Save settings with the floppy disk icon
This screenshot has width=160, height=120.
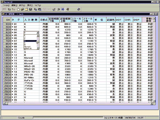pos(31,9)
